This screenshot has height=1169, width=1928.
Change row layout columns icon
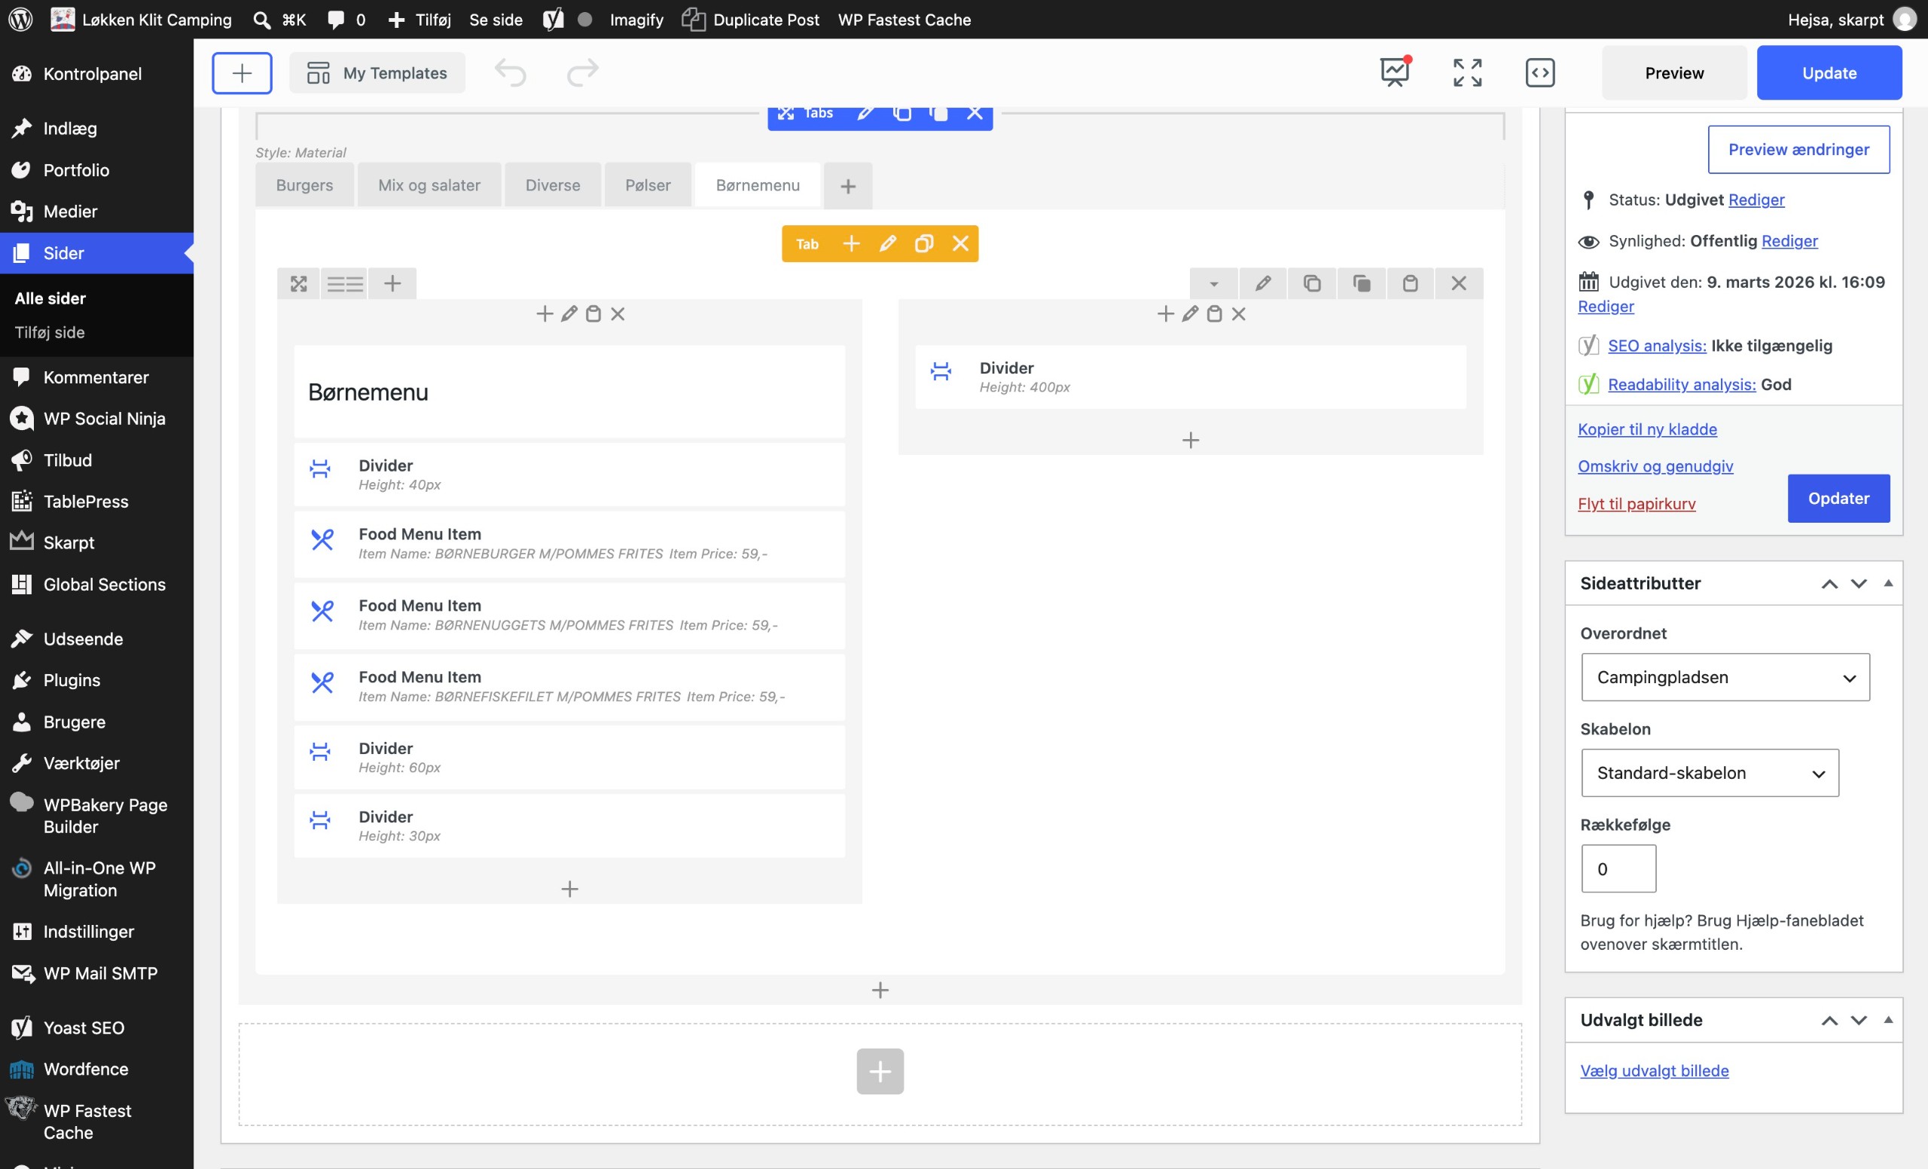click(x=345, y=283)
